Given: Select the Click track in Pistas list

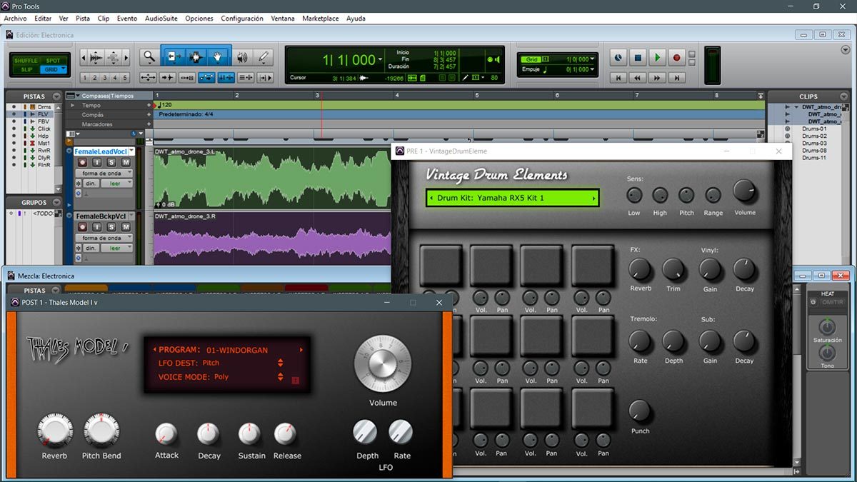Looking at the screenshot, I should (44, 129).
